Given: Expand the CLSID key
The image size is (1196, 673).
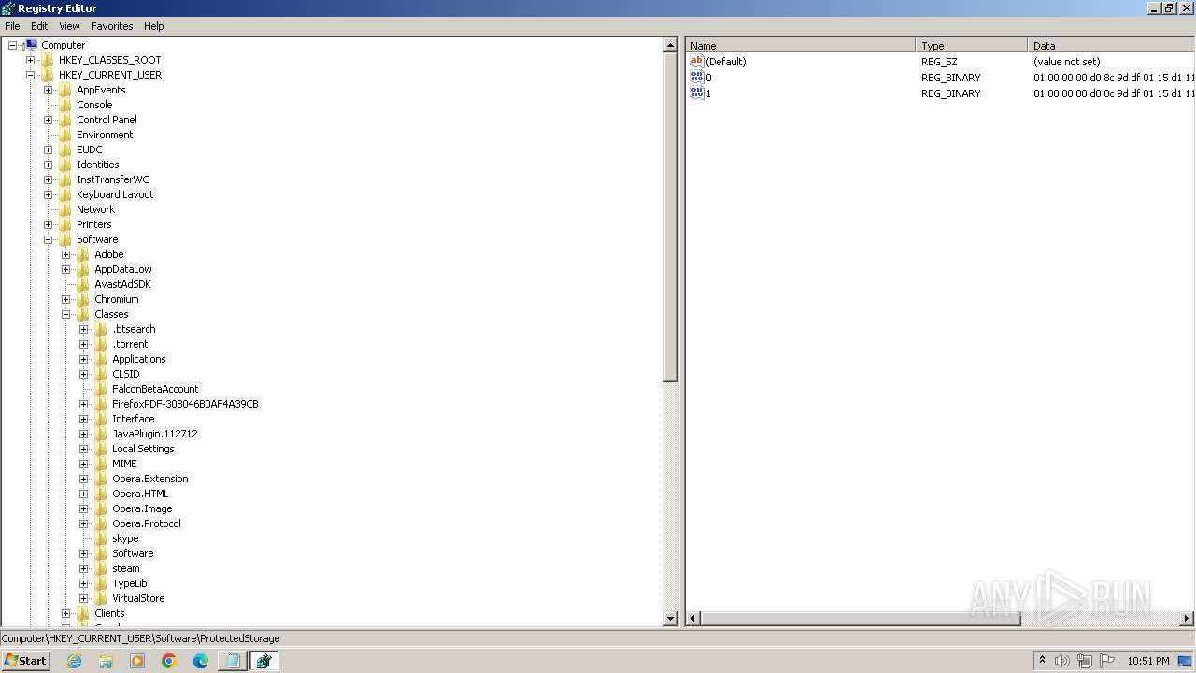Looking at the screenshot, I should pyautogui.click(x=84, y=374).
